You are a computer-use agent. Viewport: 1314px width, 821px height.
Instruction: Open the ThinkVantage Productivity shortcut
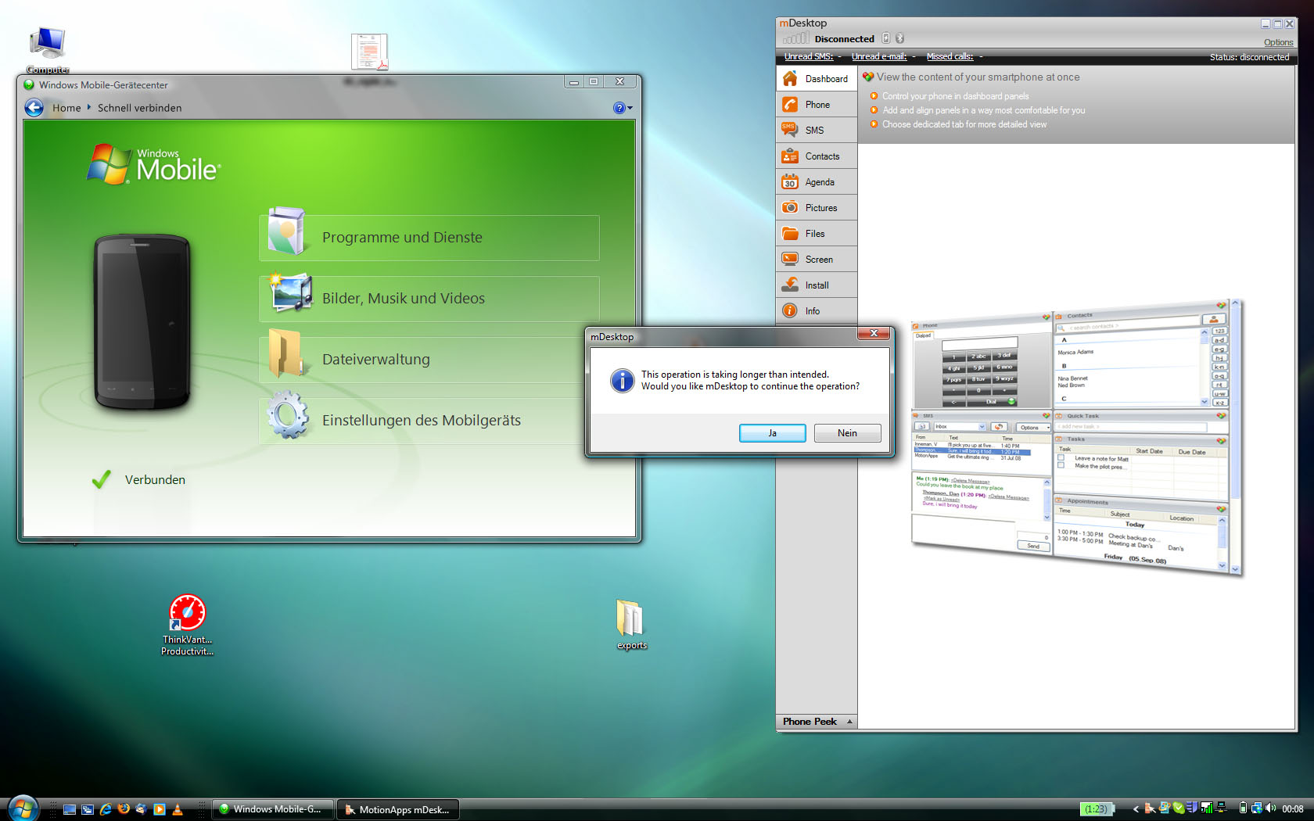[x=188, y=625]
